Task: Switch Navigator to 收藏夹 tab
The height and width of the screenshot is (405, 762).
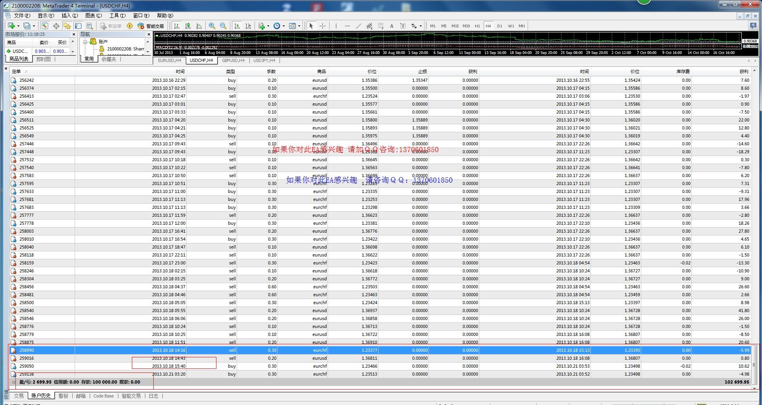Action: pos(109,59)
